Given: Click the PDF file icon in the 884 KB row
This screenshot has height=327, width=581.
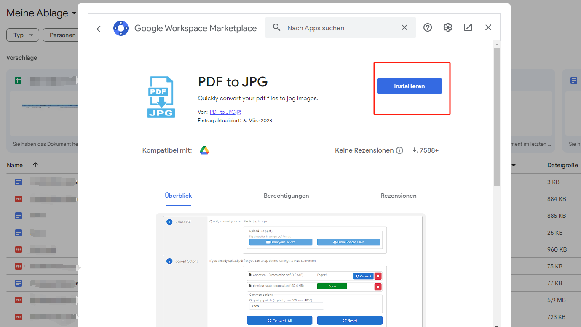Looking at the screenshot, I should click(19, 199).
